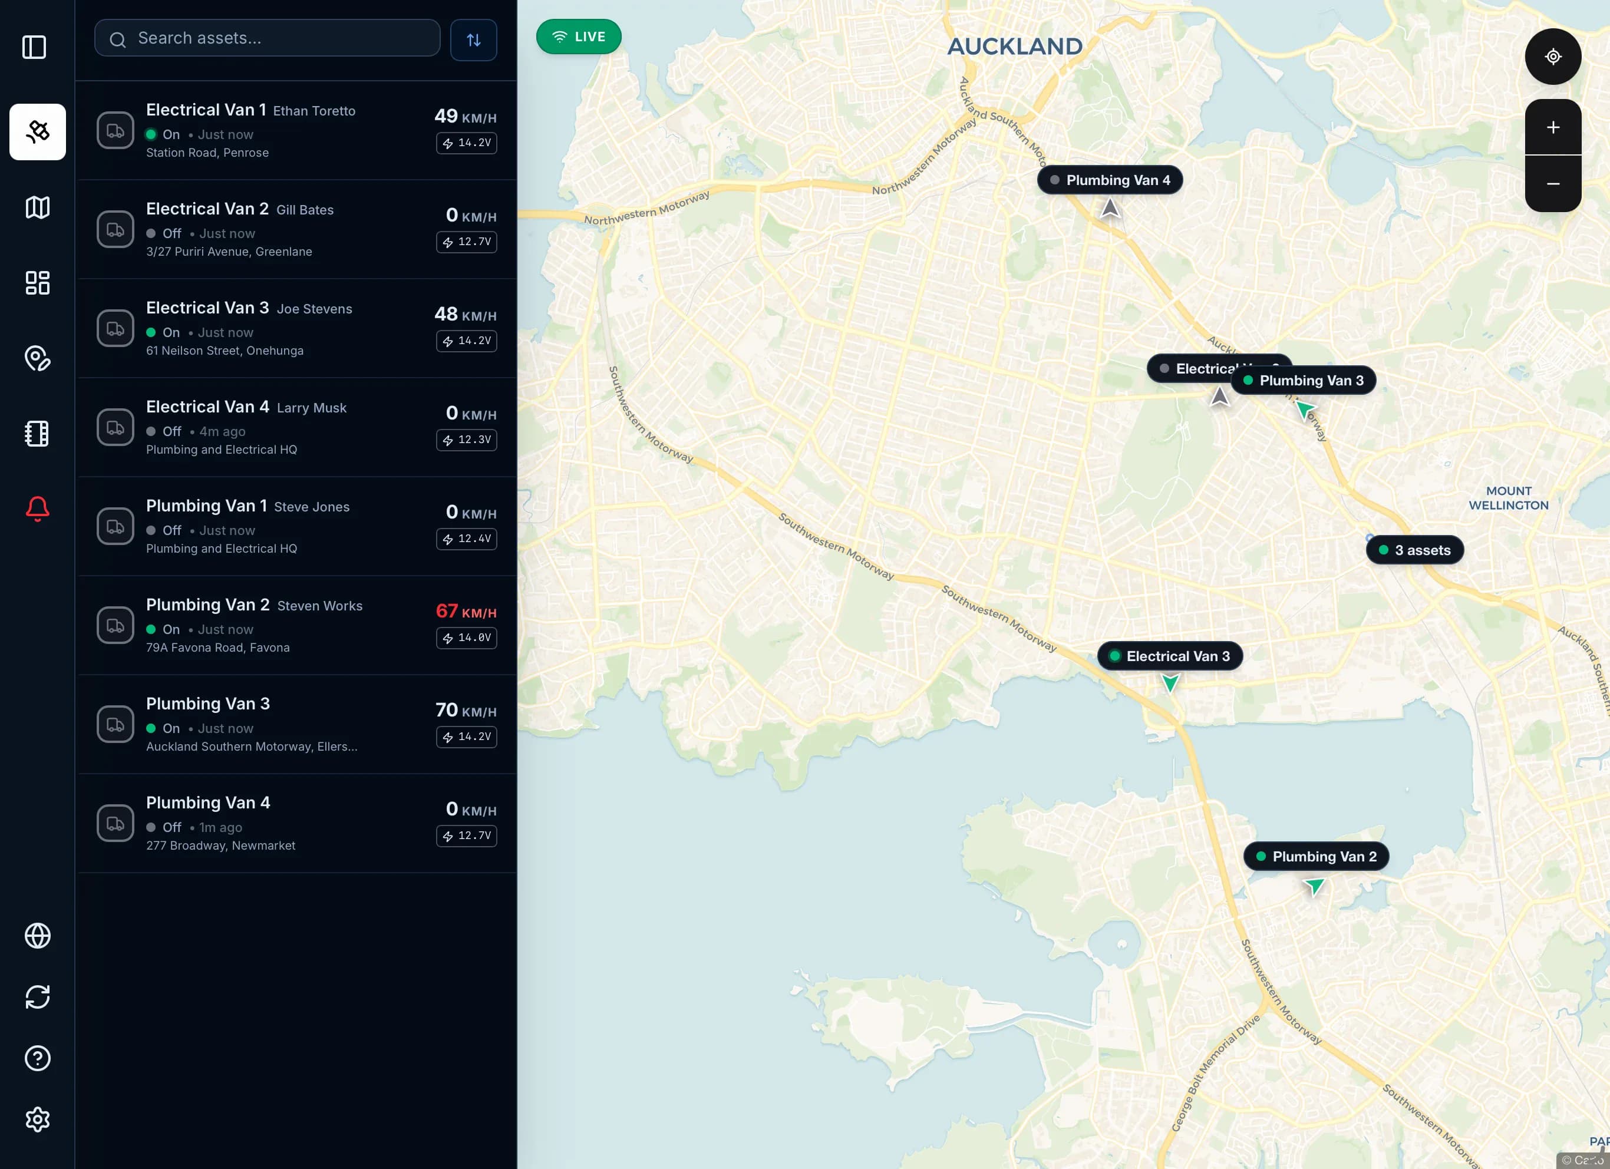Screen dimensions: 1610x1169
Task: Click the van icon of Plumbing Van 4
Action: pos(115,823)
